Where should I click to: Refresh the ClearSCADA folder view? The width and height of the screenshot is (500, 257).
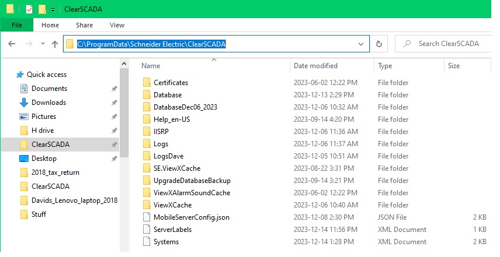(379, 44)
